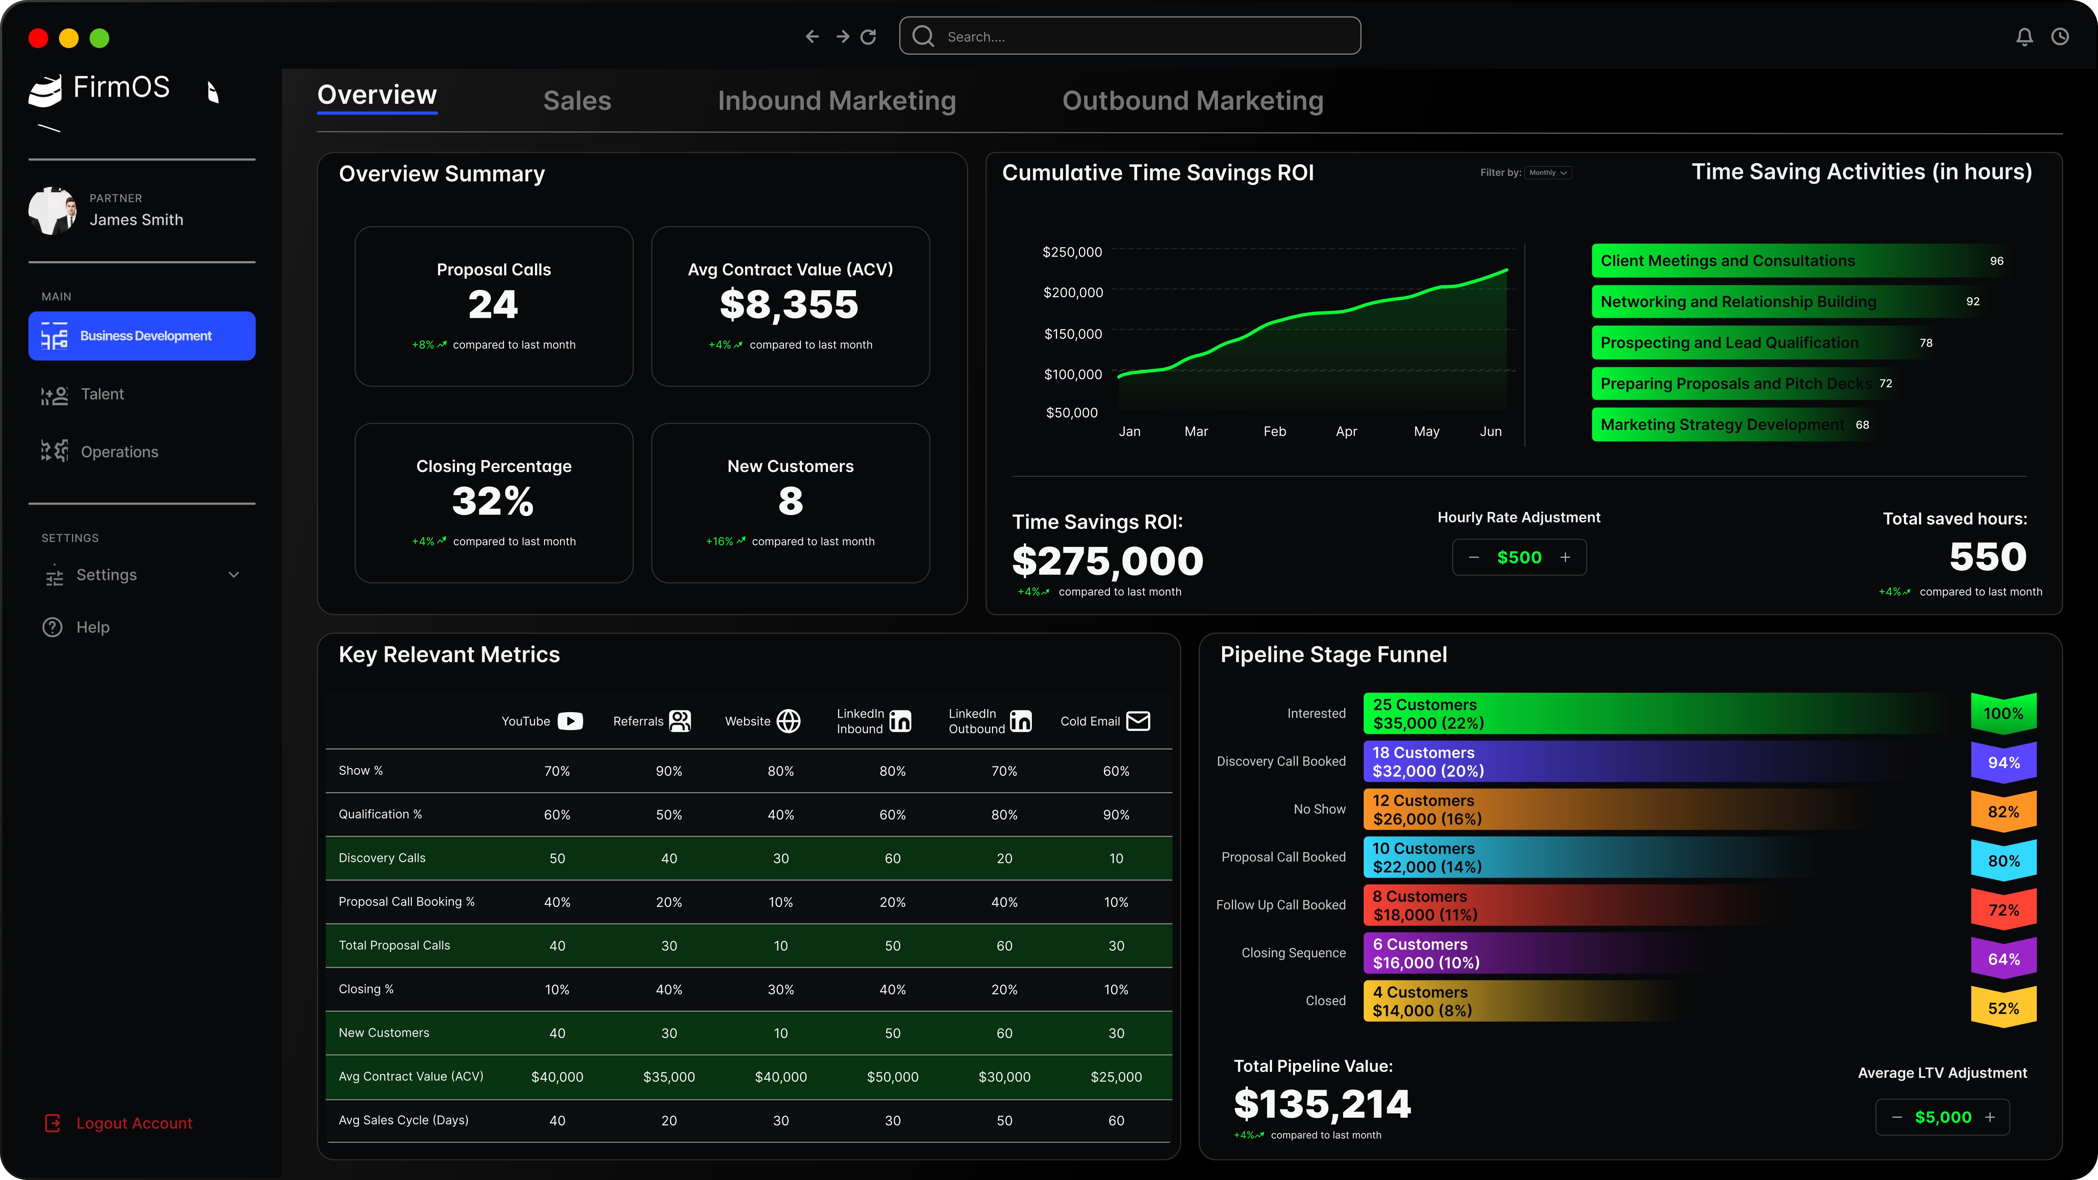Image resolution: width=2098 pixels, height=1180 pixels.
Task: Click the Referrals people icon
Action: click(x=680, y=721)
